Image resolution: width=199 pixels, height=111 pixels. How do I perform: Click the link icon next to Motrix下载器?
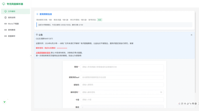click(6, 24)
